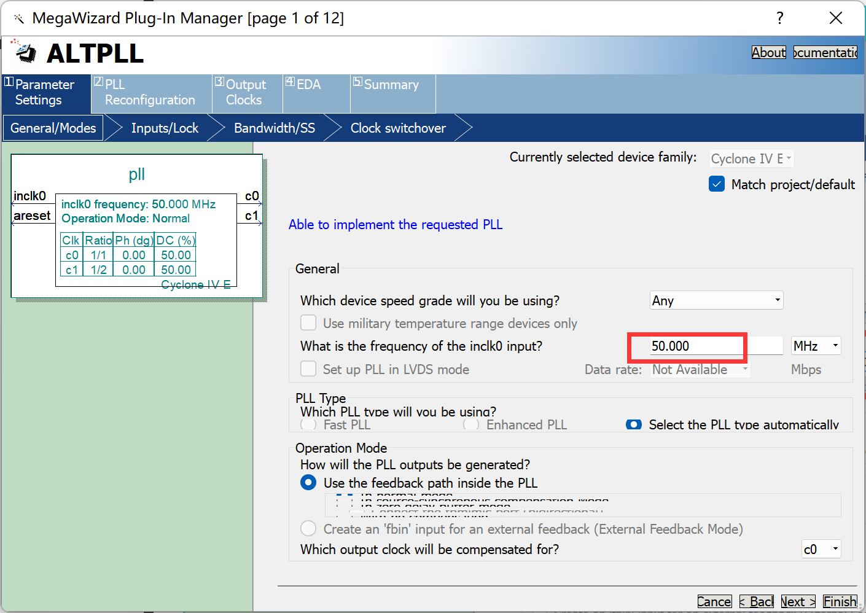Click the help question mark button

click(x=780, y=18)
